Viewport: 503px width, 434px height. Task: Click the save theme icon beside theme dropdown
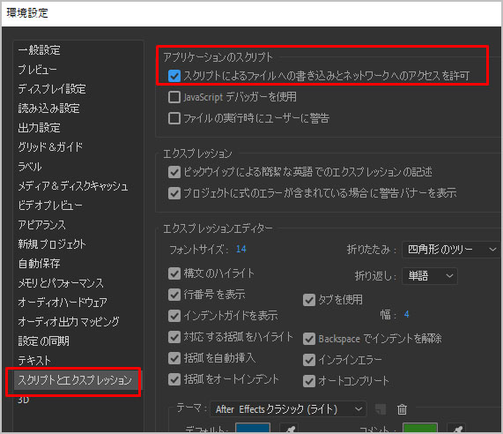(x=381, y=409)
